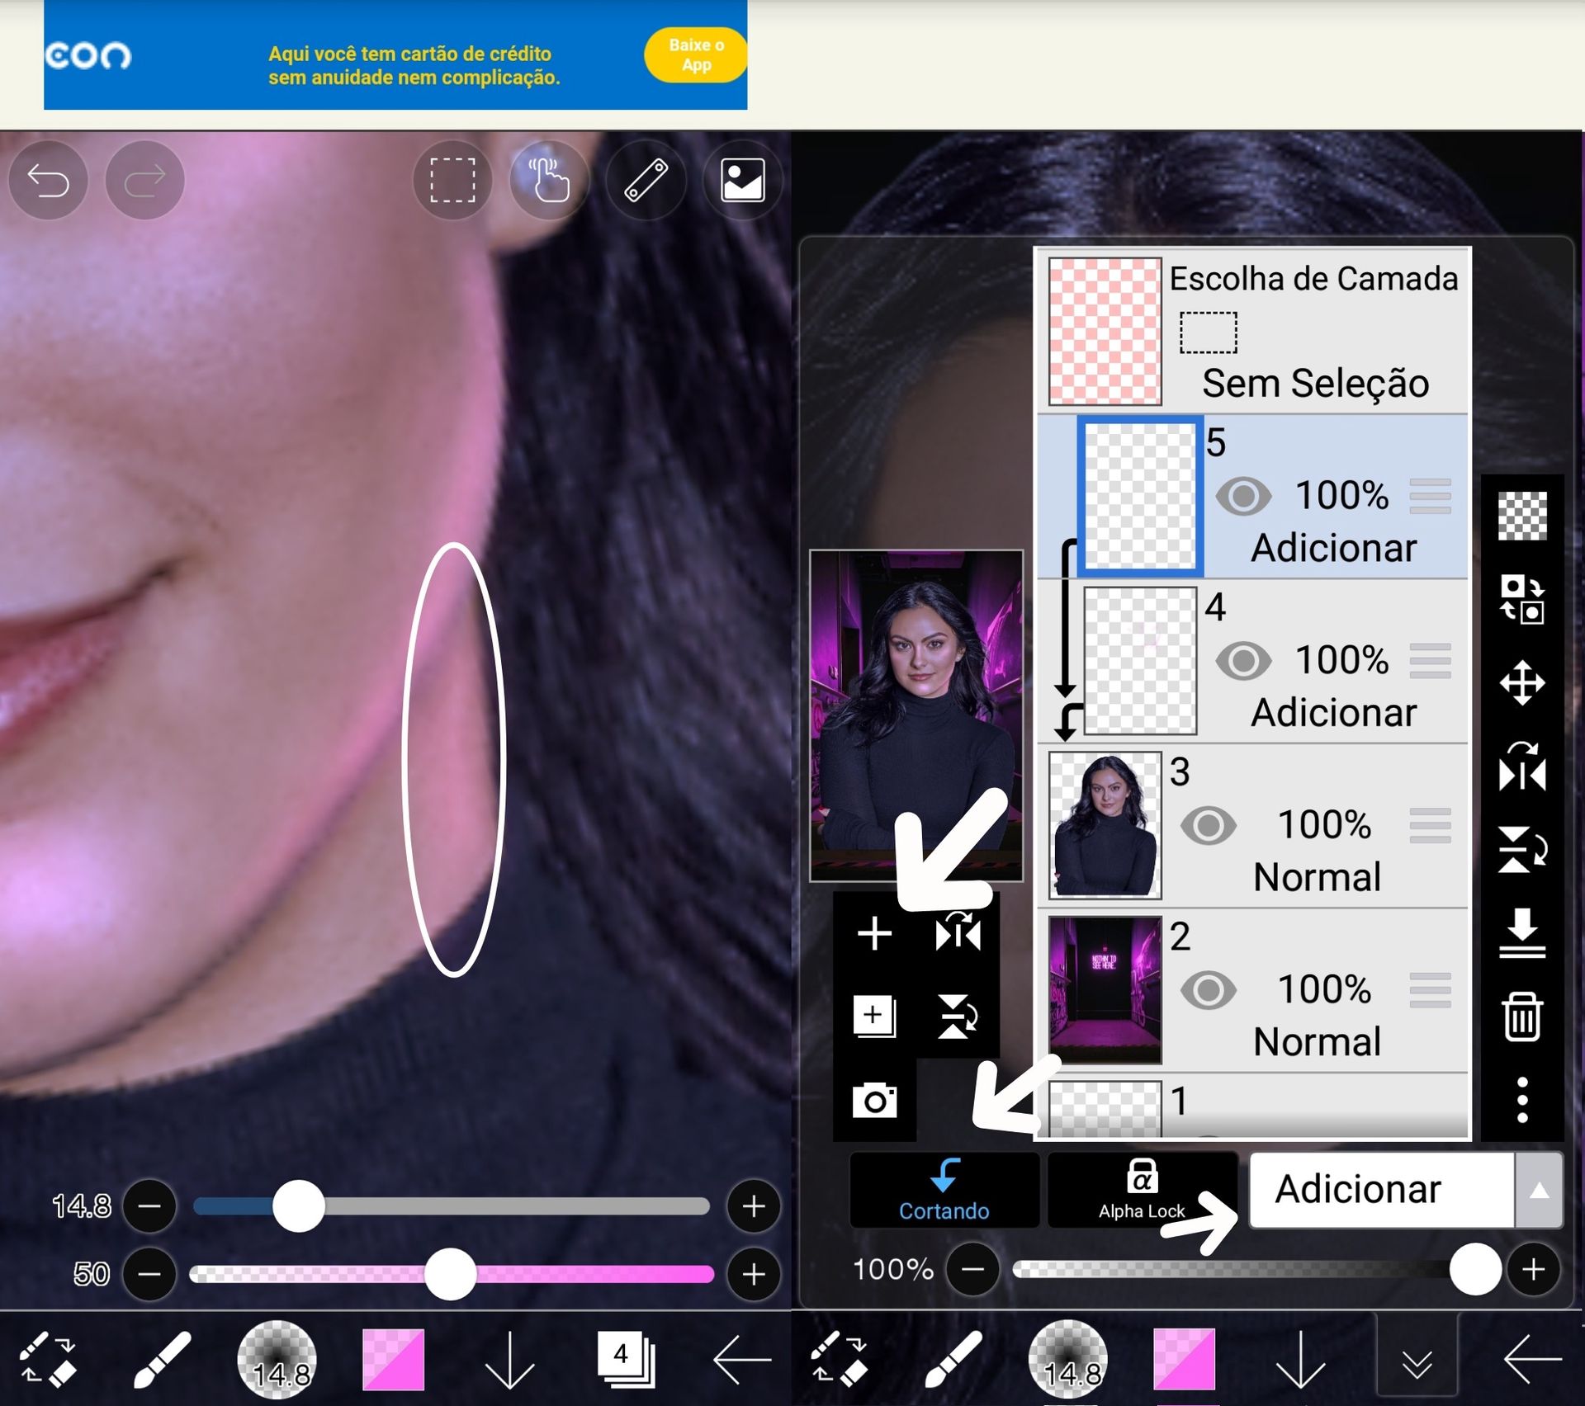Tap Baixe o App ad button

tap(696, 54)
